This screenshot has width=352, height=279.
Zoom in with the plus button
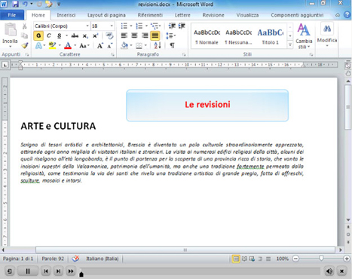point(347,259)
